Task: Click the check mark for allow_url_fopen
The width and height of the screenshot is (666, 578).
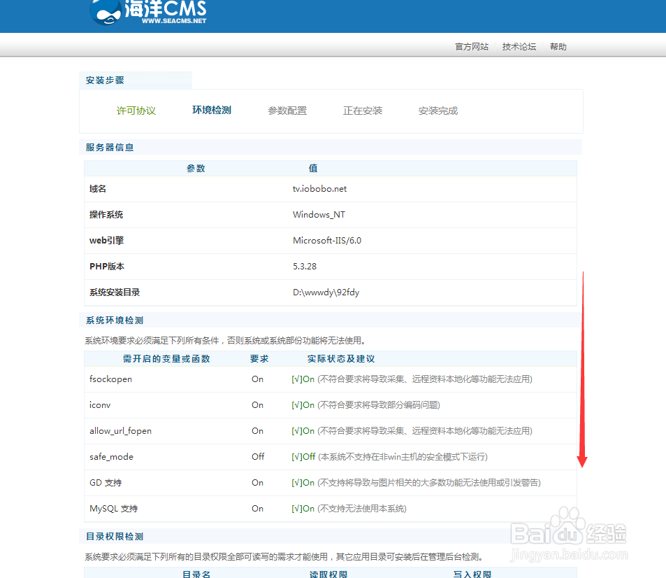Action: (296, 430)
